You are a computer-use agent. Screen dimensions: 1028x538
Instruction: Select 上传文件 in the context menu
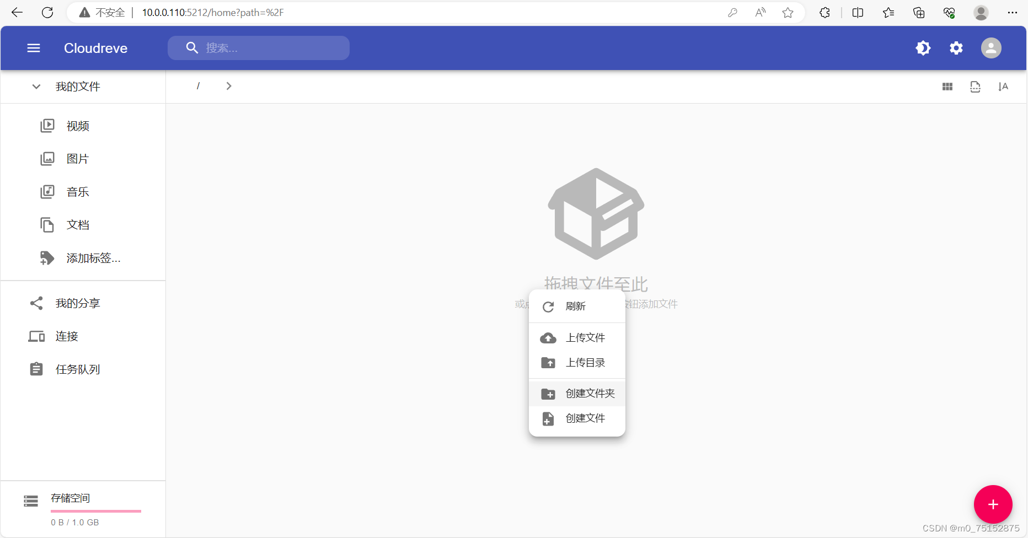[577, 338]
